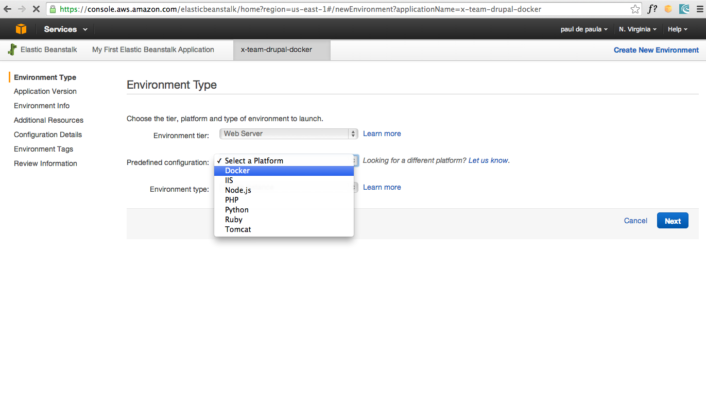Click the orange cube extension icon
Screen dimensions: 706x398
(x=668, y=9)
